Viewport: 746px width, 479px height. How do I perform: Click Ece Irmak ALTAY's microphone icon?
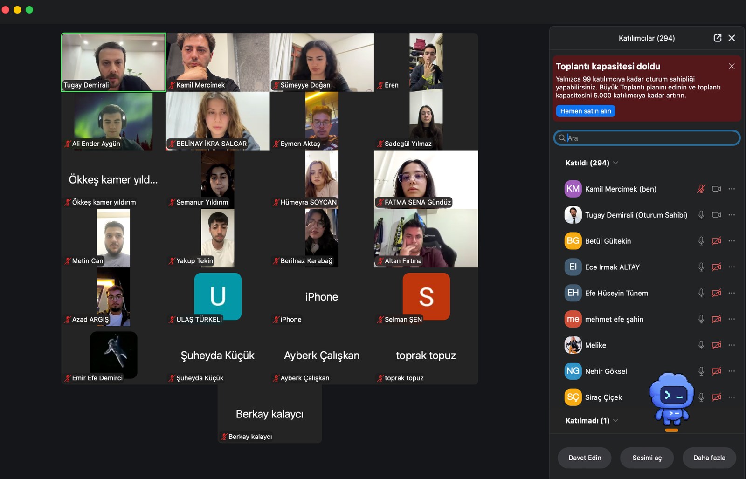tap(701, 267)
